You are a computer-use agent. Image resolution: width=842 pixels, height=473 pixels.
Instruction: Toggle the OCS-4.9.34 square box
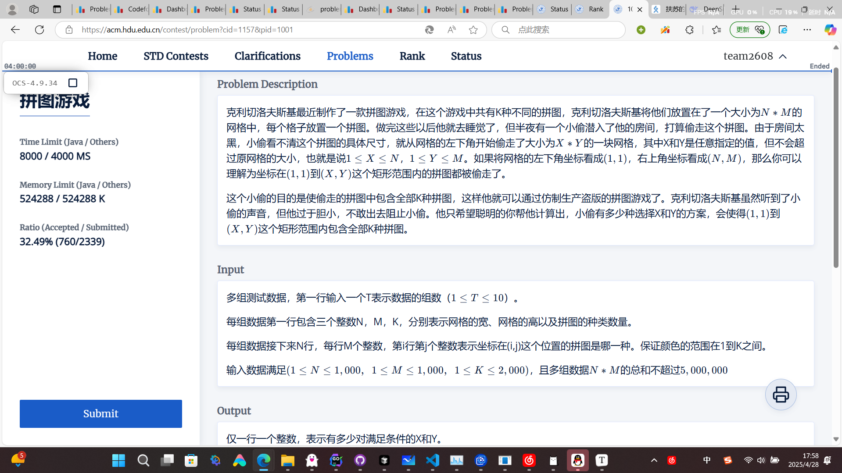coord(73,83)
